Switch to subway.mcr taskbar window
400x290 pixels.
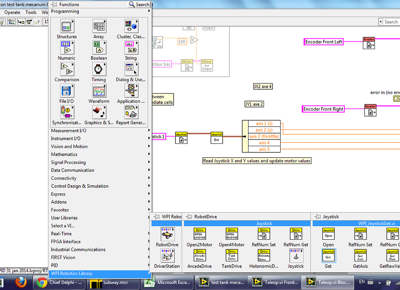[113, 282]
